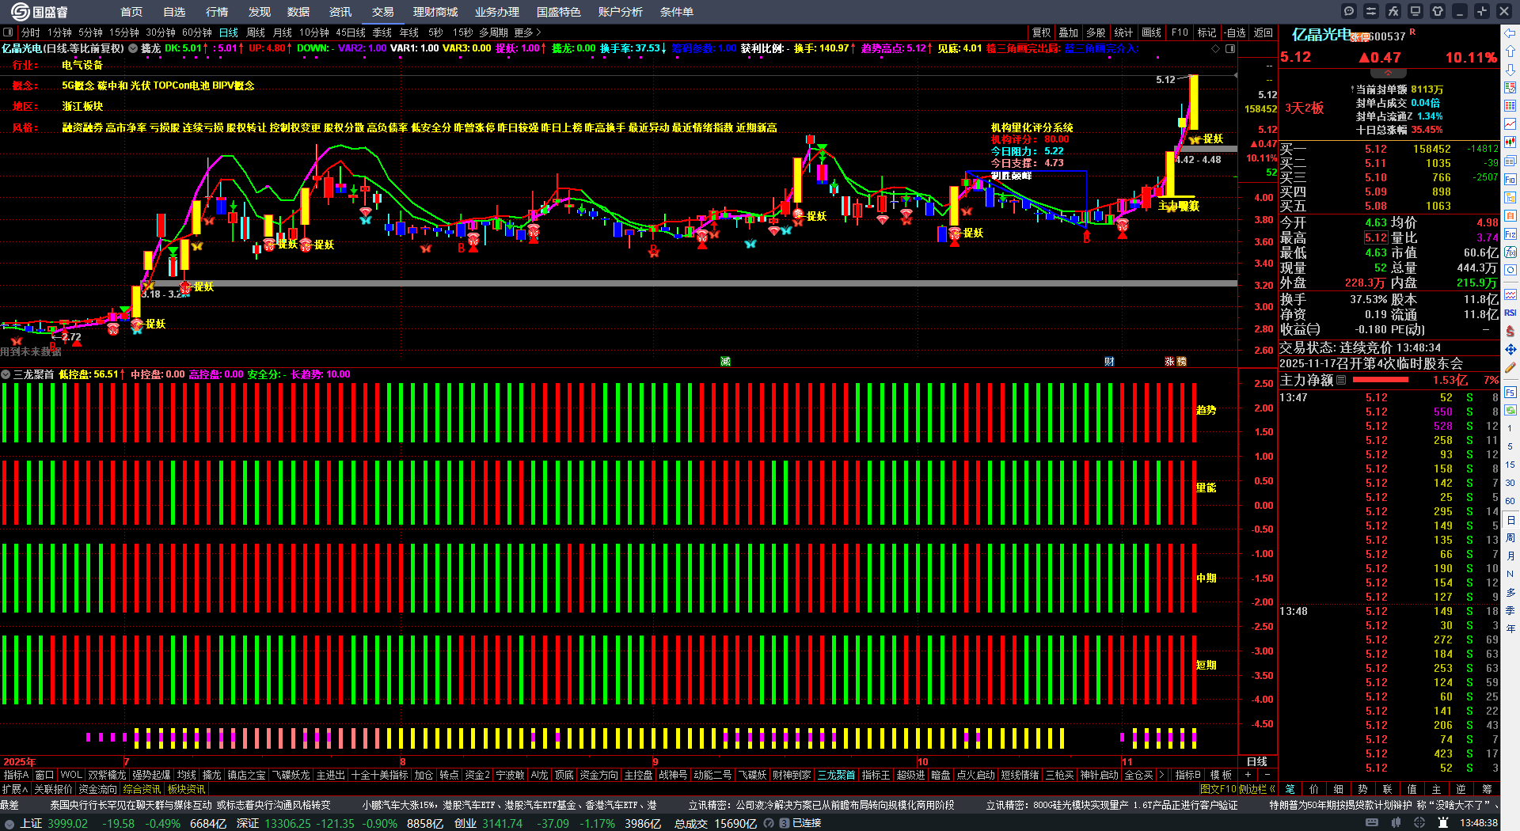The height and width of the screenshot is (831, 1520).
Task: Click the + zoom in button
Action: [1248, 775]
